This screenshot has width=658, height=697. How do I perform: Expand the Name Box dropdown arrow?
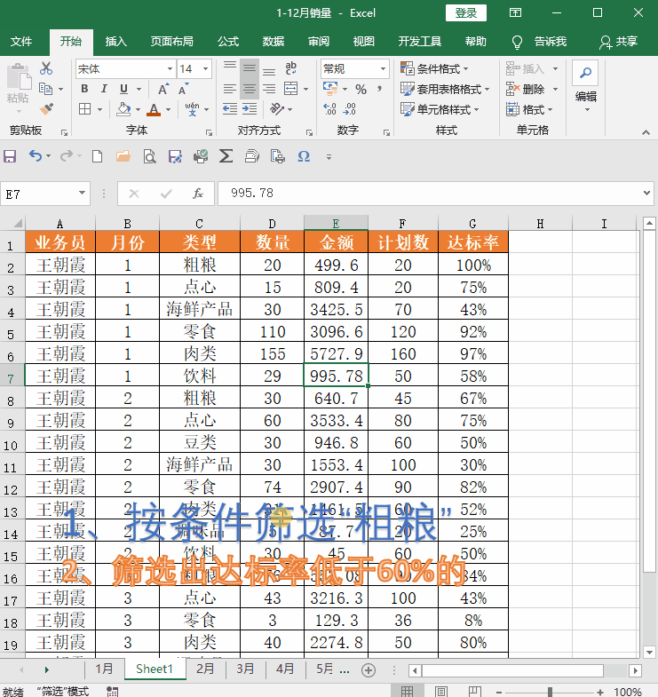click(x=82, y=193)
